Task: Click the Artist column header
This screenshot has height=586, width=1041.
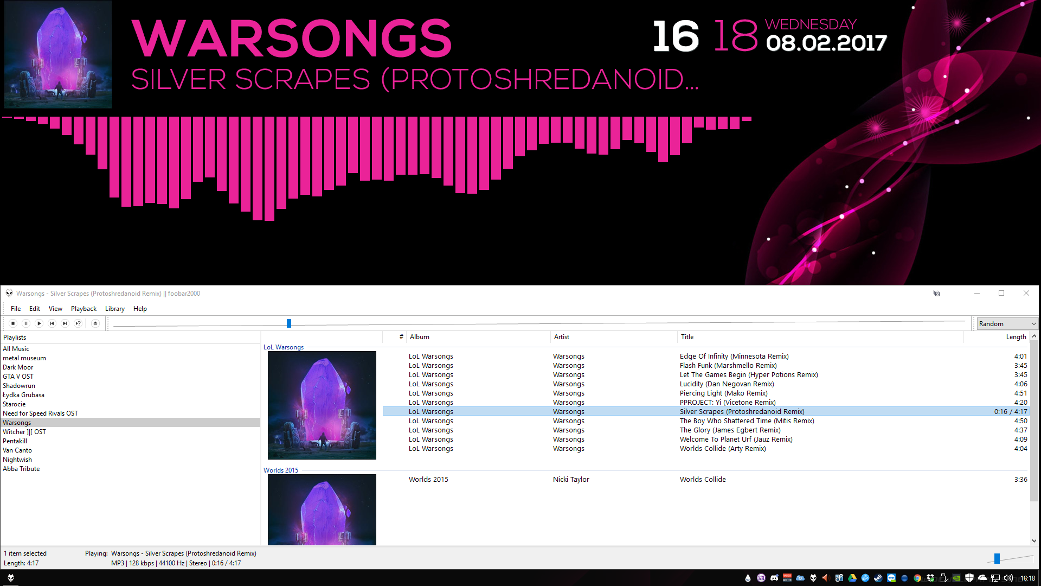Action: (561, 337)
